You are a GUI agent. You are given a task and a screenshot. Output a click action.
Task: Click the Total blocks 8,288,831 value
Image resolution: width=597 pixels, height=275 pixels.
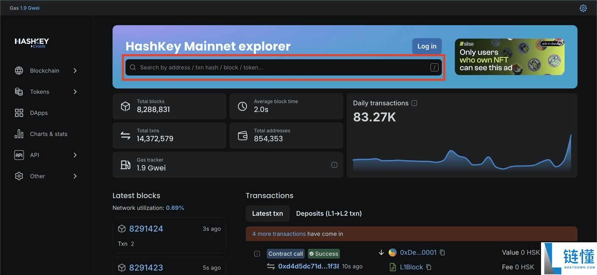point(153,110)
